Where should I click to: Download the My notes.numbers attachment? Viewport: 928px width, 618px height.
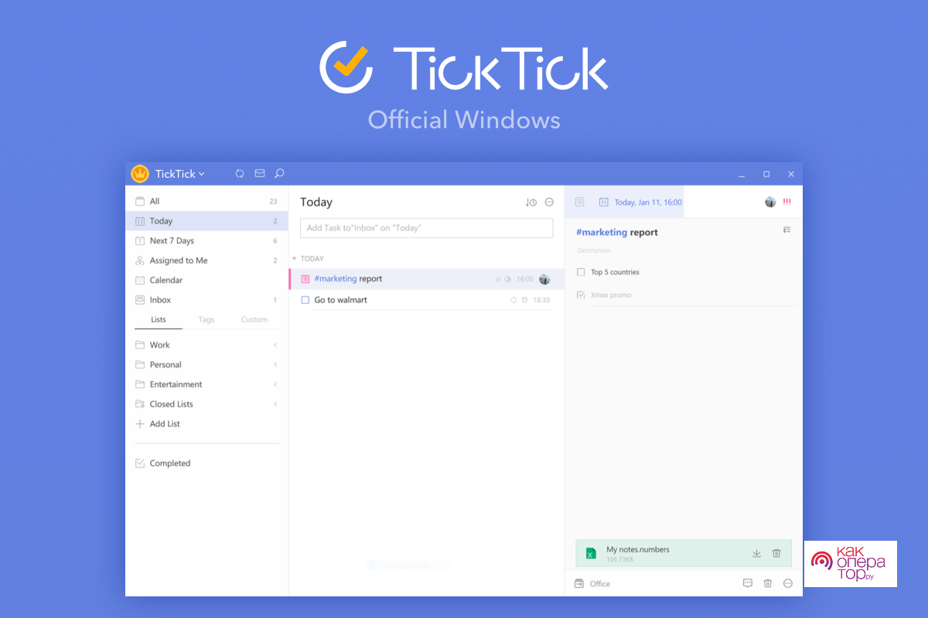(x=756, y=553)
